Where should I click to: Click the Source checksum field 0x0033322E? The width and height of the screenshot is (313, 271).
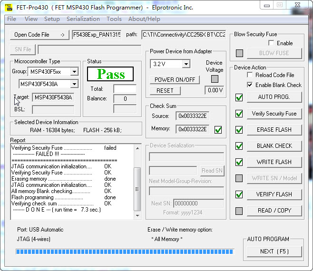click(x=193, y=116)
